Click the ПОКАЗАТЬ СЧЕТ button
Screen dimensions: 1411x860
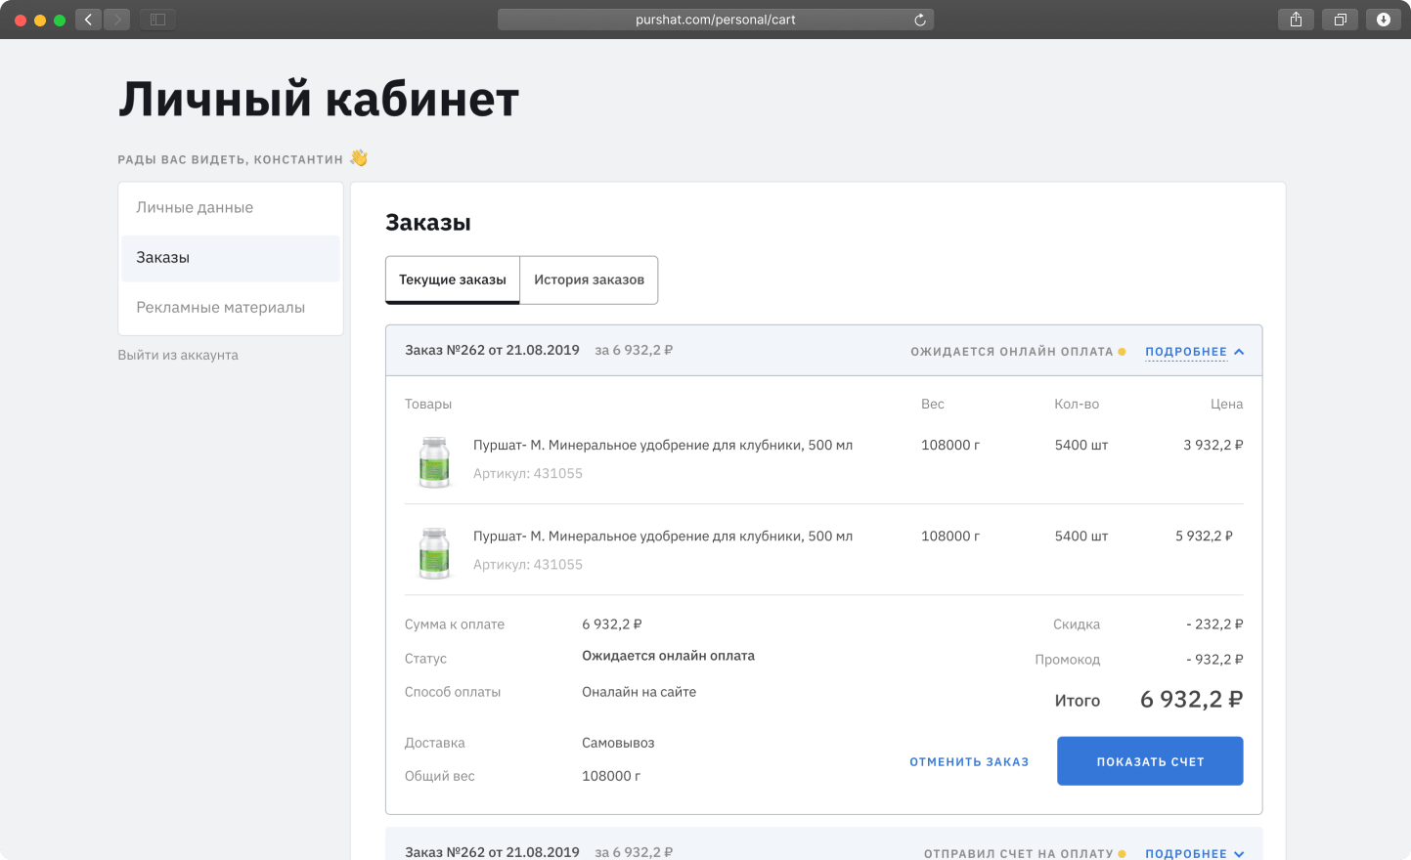coord(1150,761)
